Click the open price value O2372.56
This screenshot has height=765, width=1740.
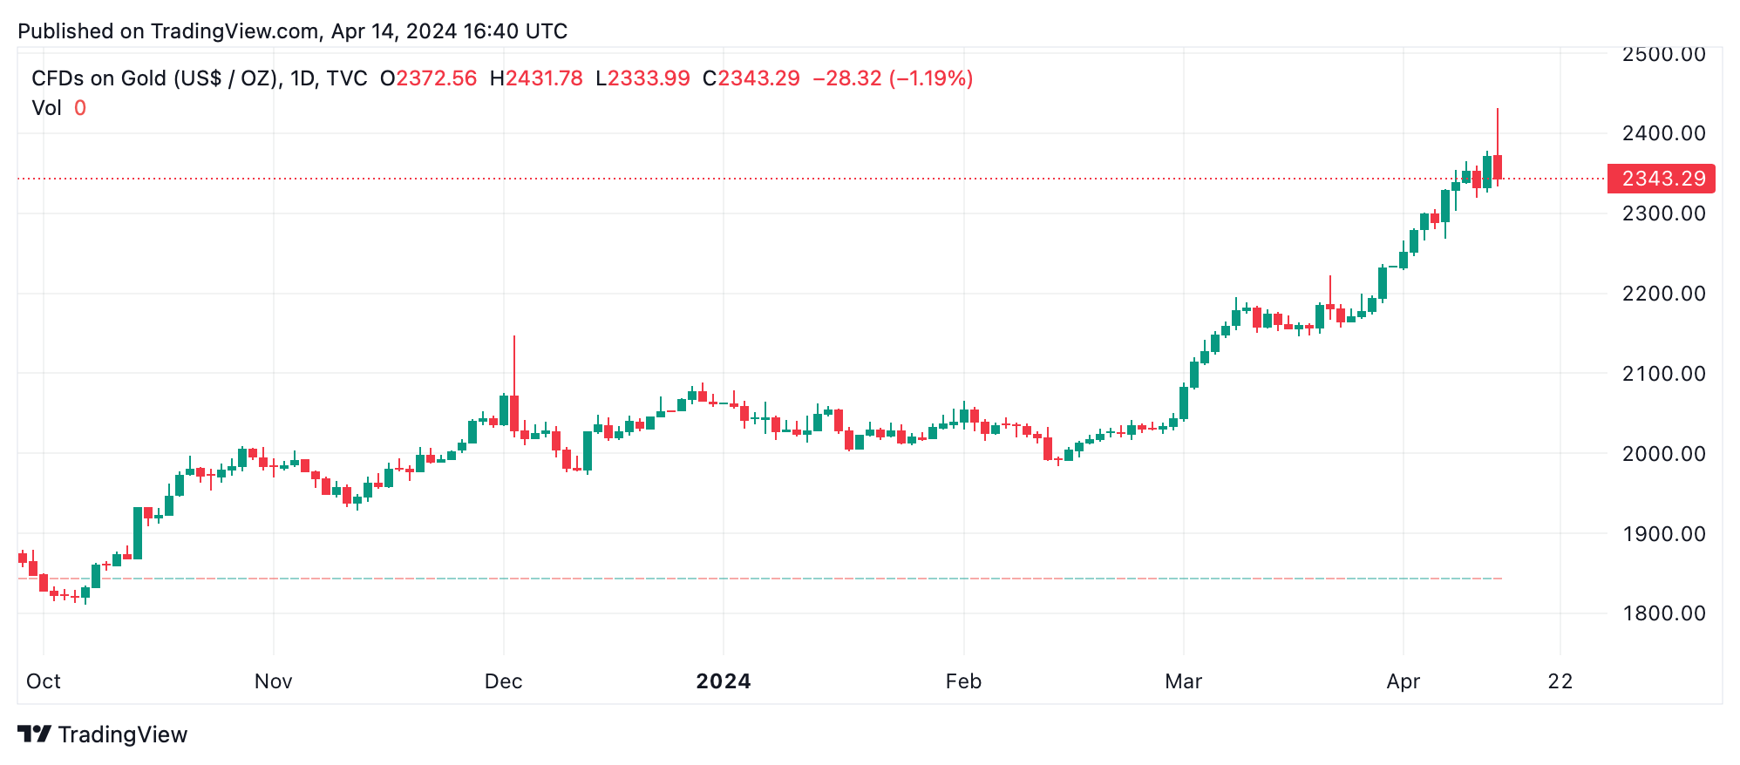point(429,78)
